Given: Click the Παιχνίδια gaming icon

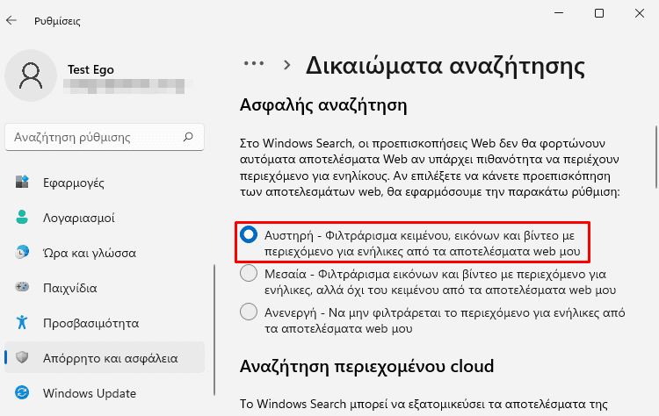Looking at the screenshot, I should [23, 288].
